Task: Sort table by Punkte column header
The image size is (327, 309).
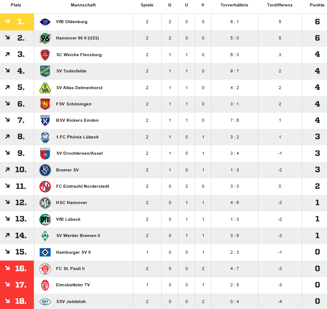Action: click(x=317, y=5)
